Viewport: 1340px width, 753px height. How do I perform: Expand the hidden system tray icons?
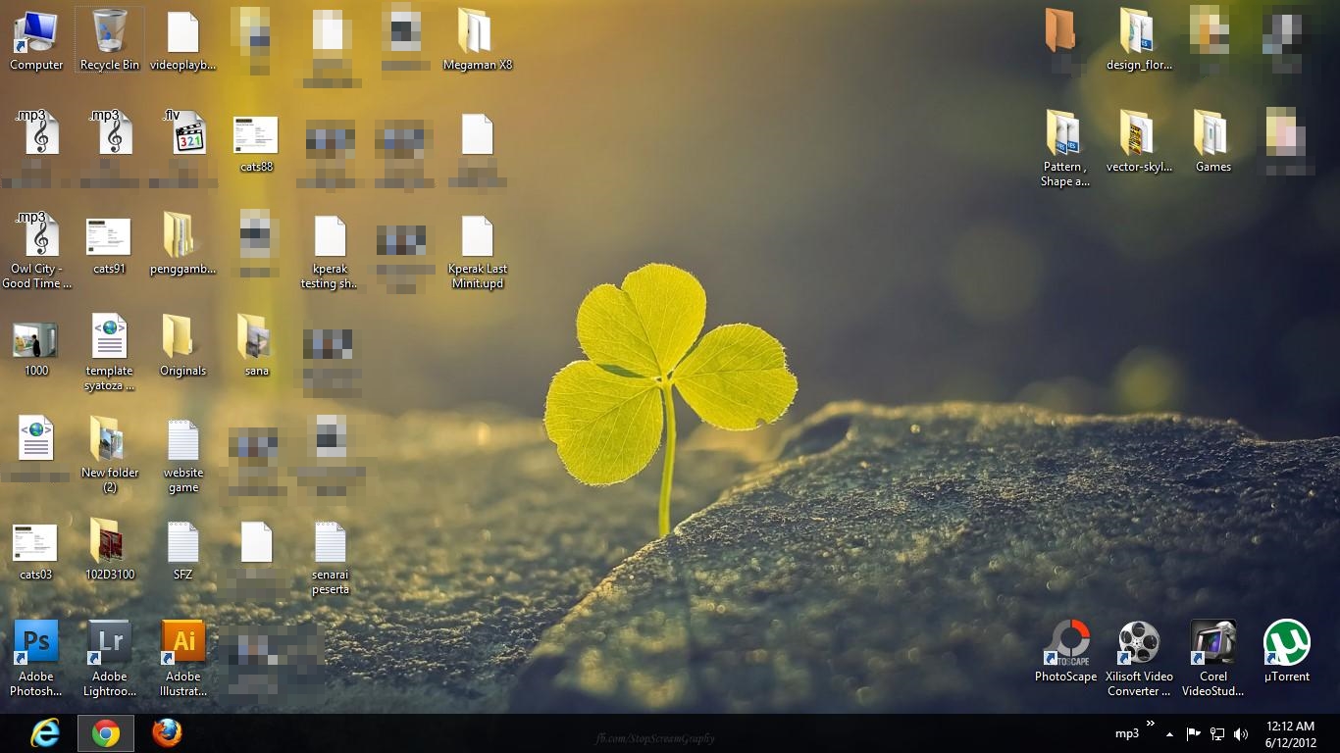point(1169,734)
